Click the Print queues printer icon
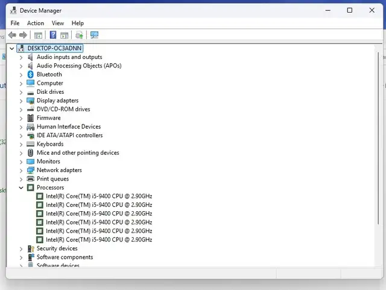Viewport: 386px width, 290px height. (31, 179)
